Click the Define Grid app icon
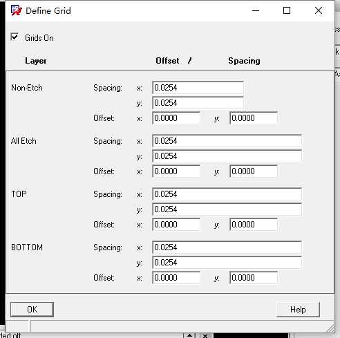 pos(16,10)
